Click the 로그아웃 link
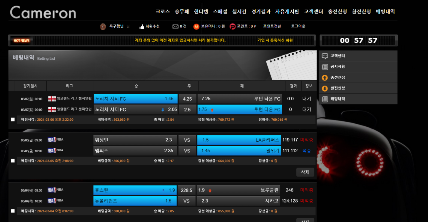Image resolution: width=428 pixels, height=222 pixels. pos(298,26)
